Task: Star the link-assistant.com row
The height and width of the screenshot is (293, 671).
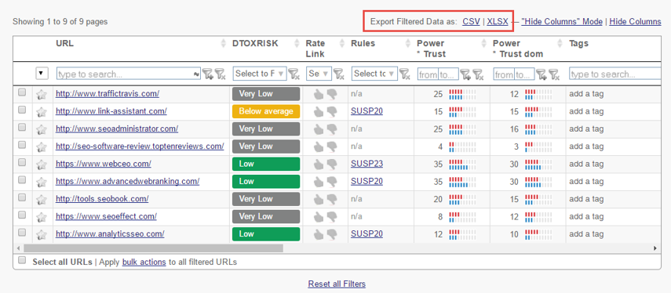Action: click(41, 112)
